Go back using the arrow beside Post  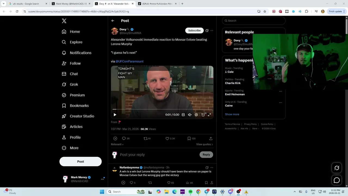point(113,21)
